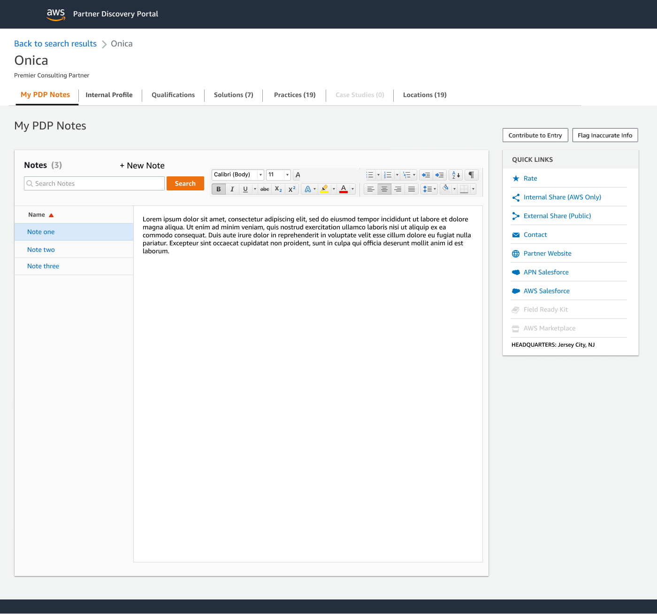657x614 pixels.
Task: Click the globe Partner Website icon
Action: 516,254
